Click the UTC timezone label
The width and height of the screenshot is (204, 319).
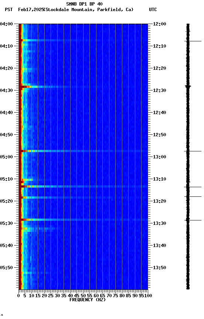(153, 10)
